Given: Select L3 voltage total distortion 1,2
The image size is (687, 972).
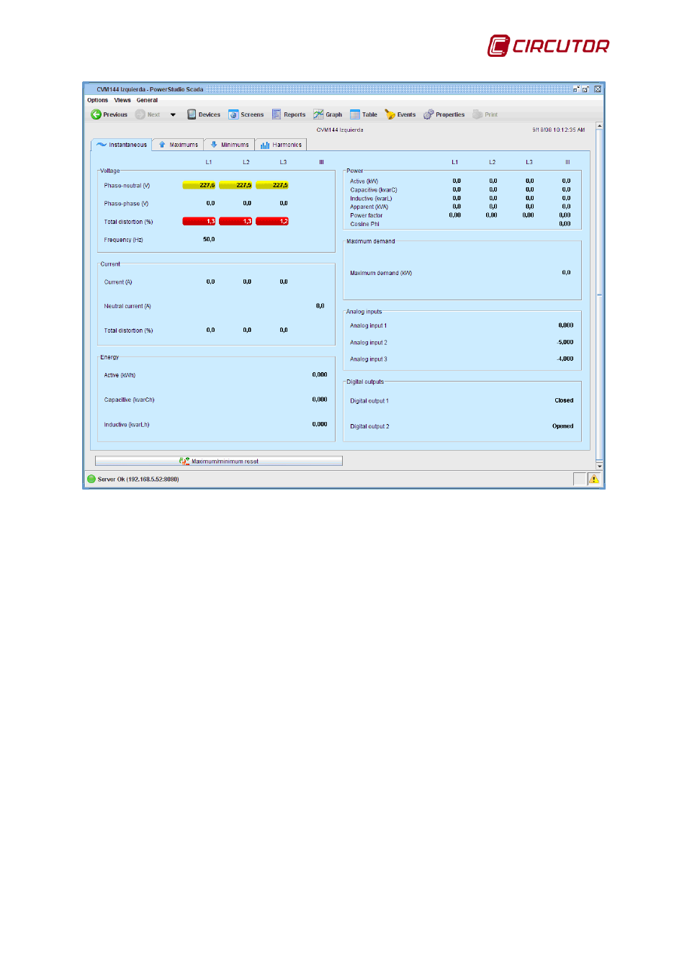Looking at the screenshot, I should 272,221.
